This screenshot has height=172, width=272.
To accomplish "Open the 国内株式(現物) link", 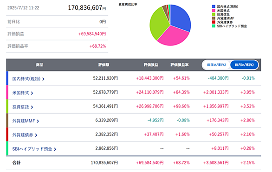I will click(x=26, y=79).
